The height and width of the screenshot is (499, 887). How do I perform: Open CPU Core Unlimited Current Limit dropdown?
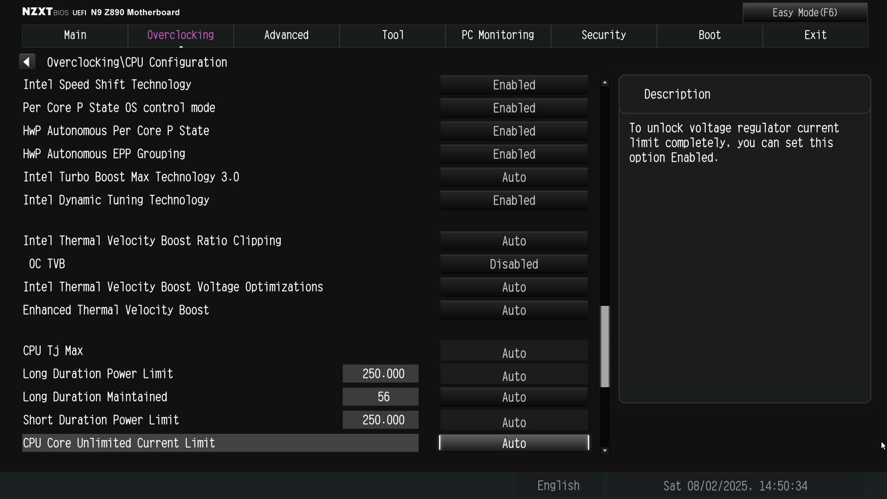point(514,443)
